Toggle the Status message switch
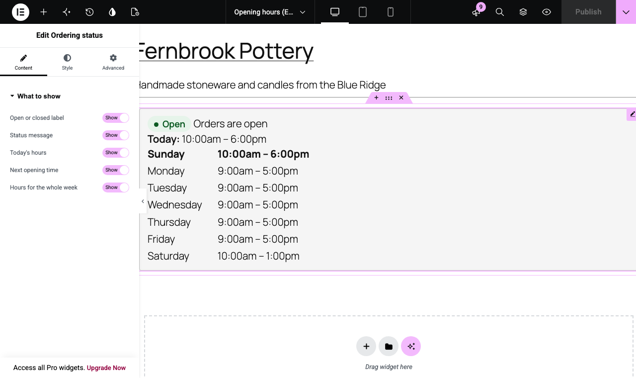The width and height of the screenshot is (636, 378). click(116, 135)
